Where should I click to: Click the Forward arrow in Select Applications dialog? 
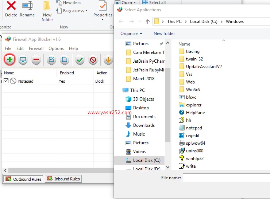(132, 22)
